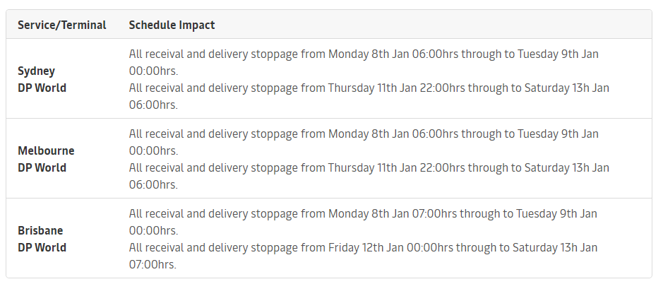The width and height of the screenshot is (663, 284).
Task: Click DP World under Melbourne
Action: [x=42, y=167]
